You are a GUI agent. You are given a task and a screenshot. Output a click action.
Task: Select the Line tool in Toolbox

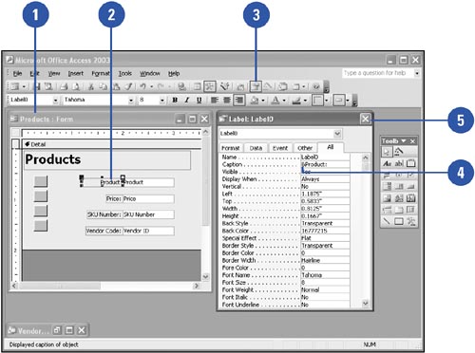click(x=387, y=221)
